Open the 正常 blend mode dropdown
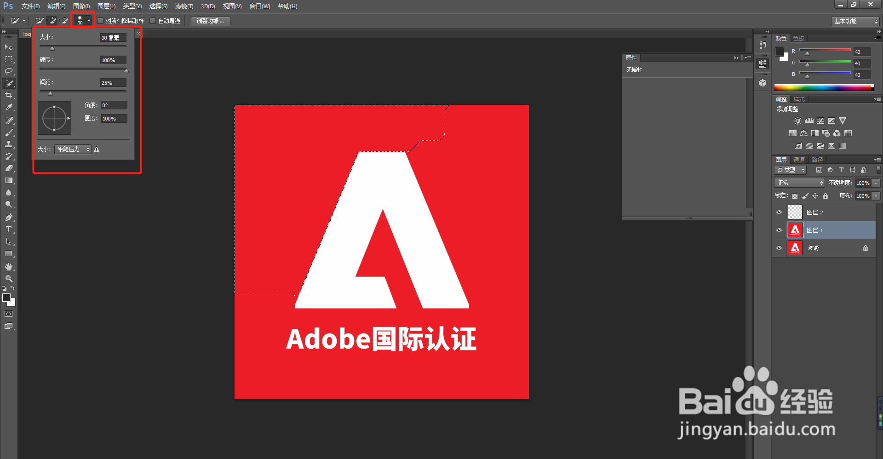Viewport: 883px width, 459px height. point(800,183)
